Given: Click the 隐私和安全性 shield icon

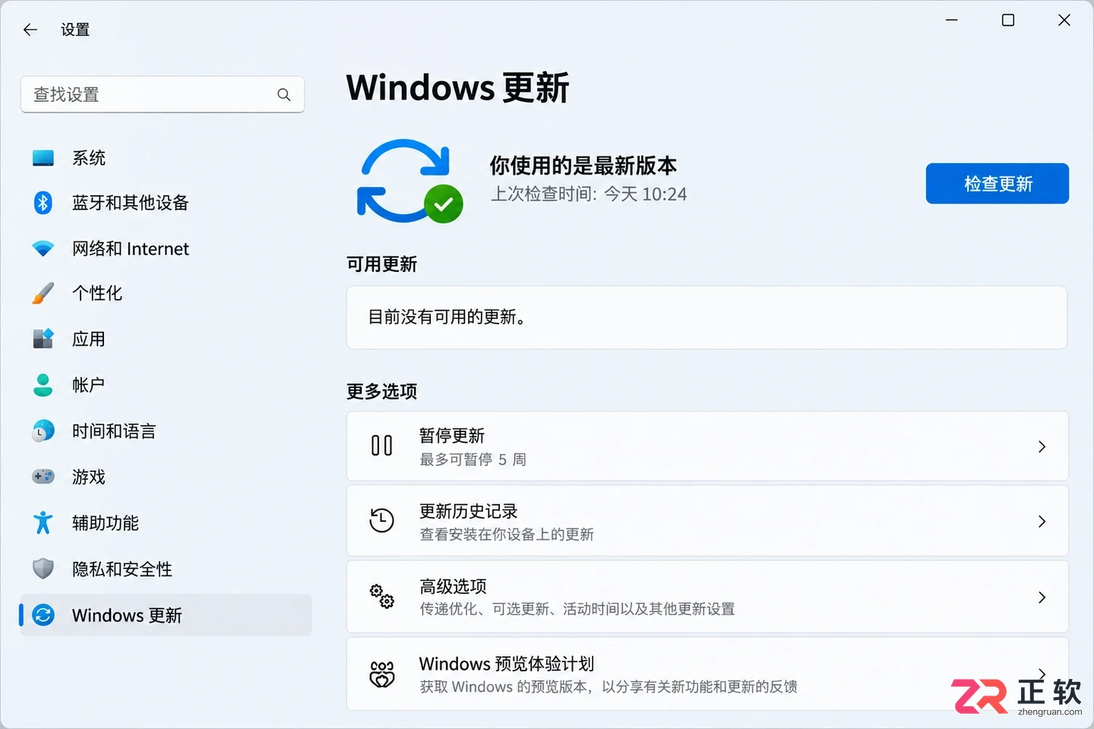Looking at the screenshot, I should [43, 569].
